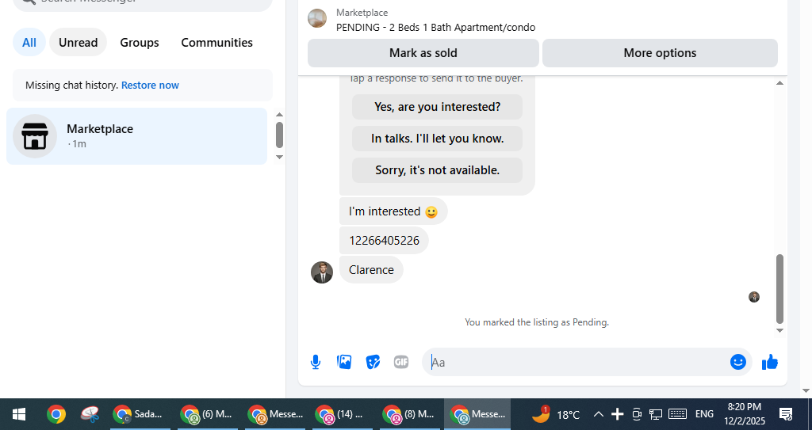Click chat list scroll down arrow
The width and height of the screenshot is (812, 430).
pyautogui.click(x=279, y=158)
